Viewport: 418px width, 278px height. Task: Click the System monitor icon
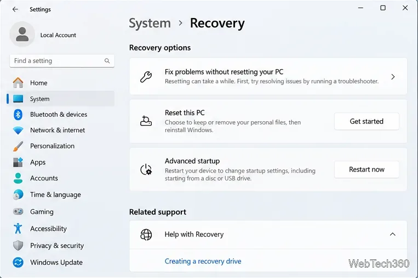(x=18, y=99)
